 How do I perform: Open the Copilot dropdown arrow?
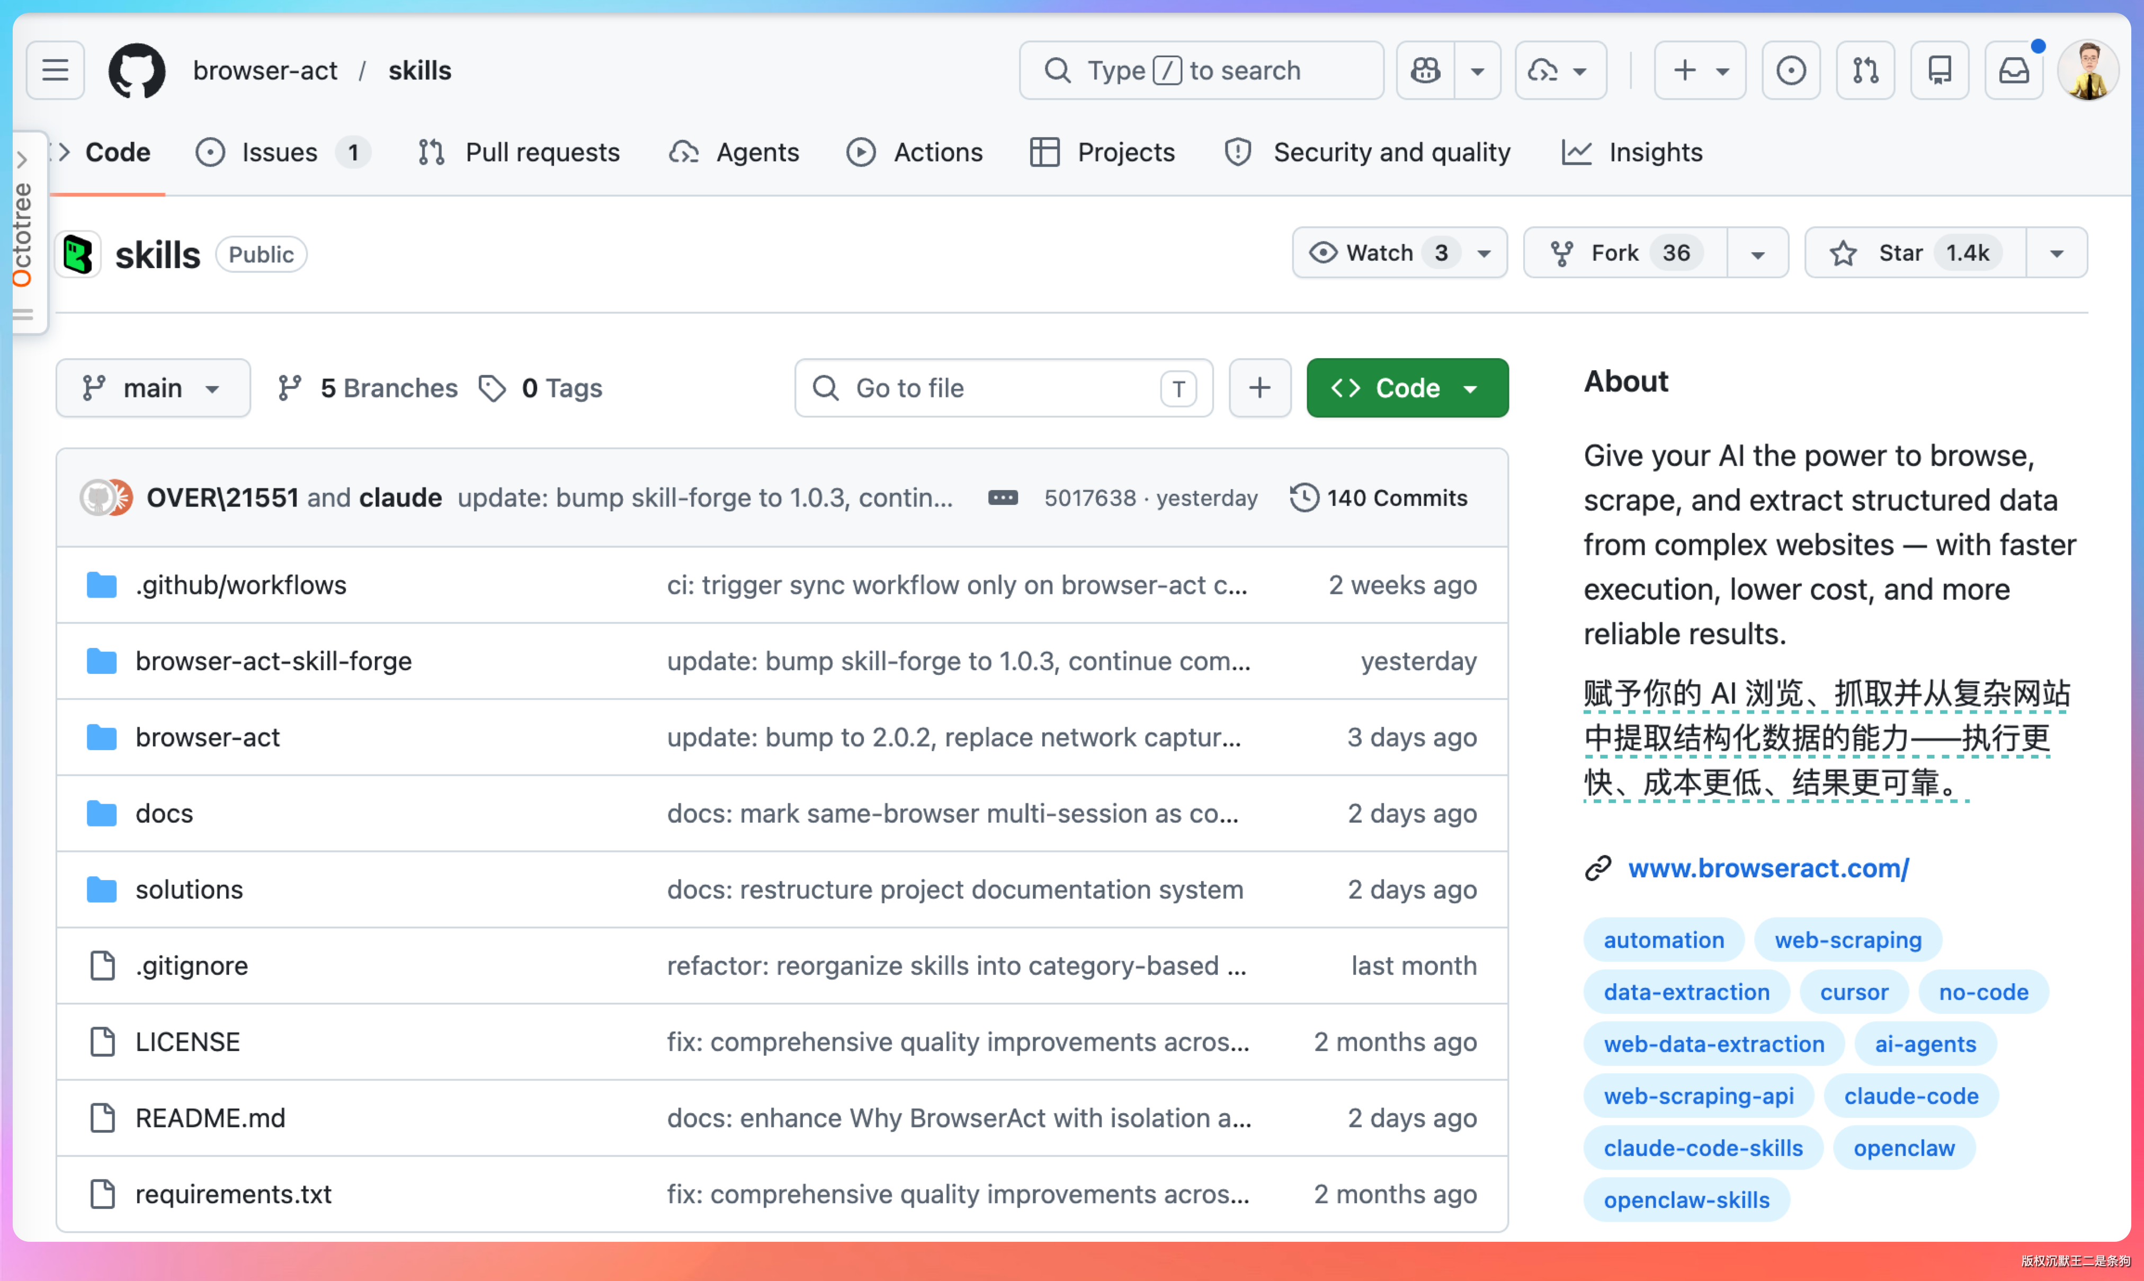click(x=1477, y=70)
